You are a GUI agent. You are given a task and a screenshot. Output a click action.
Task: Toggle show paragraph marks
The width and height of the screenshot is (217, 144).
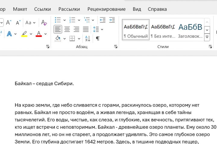point(98,39)
